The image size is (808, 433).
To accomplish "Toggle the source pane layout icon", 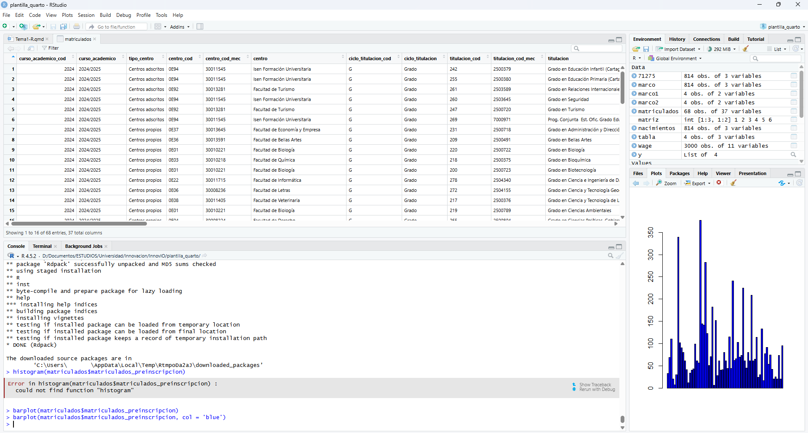I will click(200, 27).
